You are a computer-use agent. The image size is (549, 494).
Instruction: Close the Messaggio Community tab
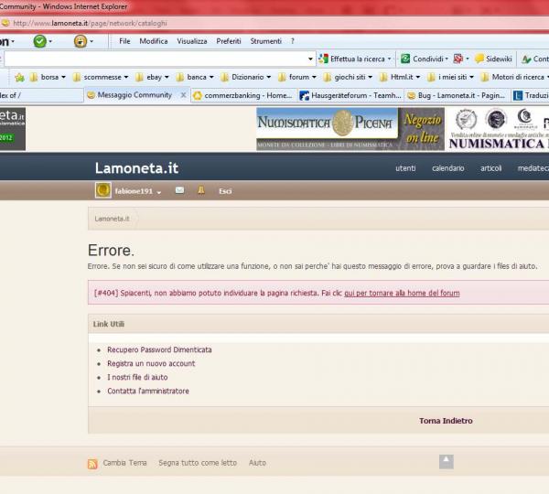pyautogui.click(x=183, y=95)
